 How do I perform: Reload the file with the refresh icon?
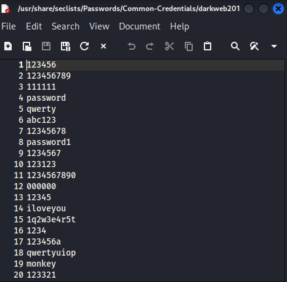(84, 46)
